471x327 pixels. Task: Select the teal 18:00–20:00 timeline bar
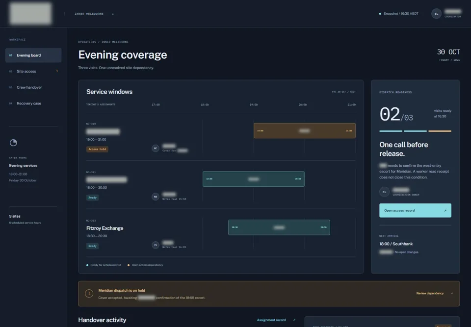point(254,179)
